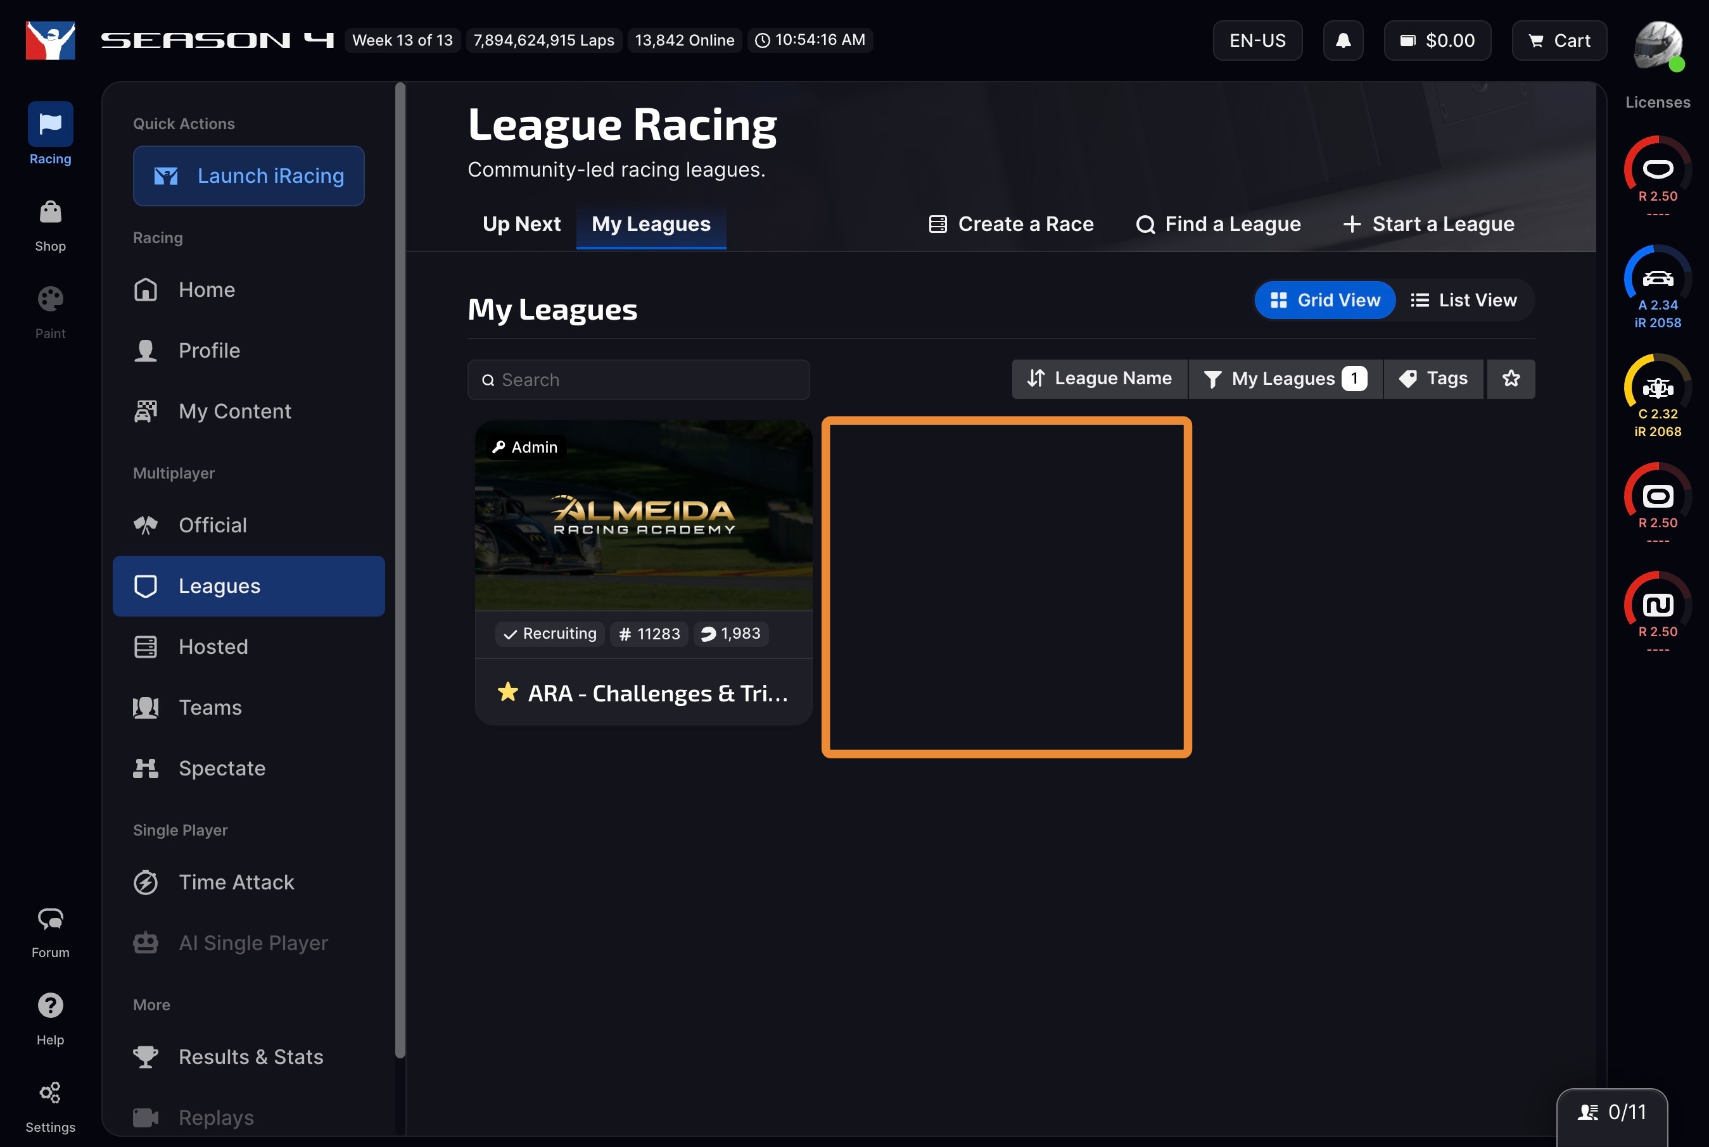Start a League

1428,224
